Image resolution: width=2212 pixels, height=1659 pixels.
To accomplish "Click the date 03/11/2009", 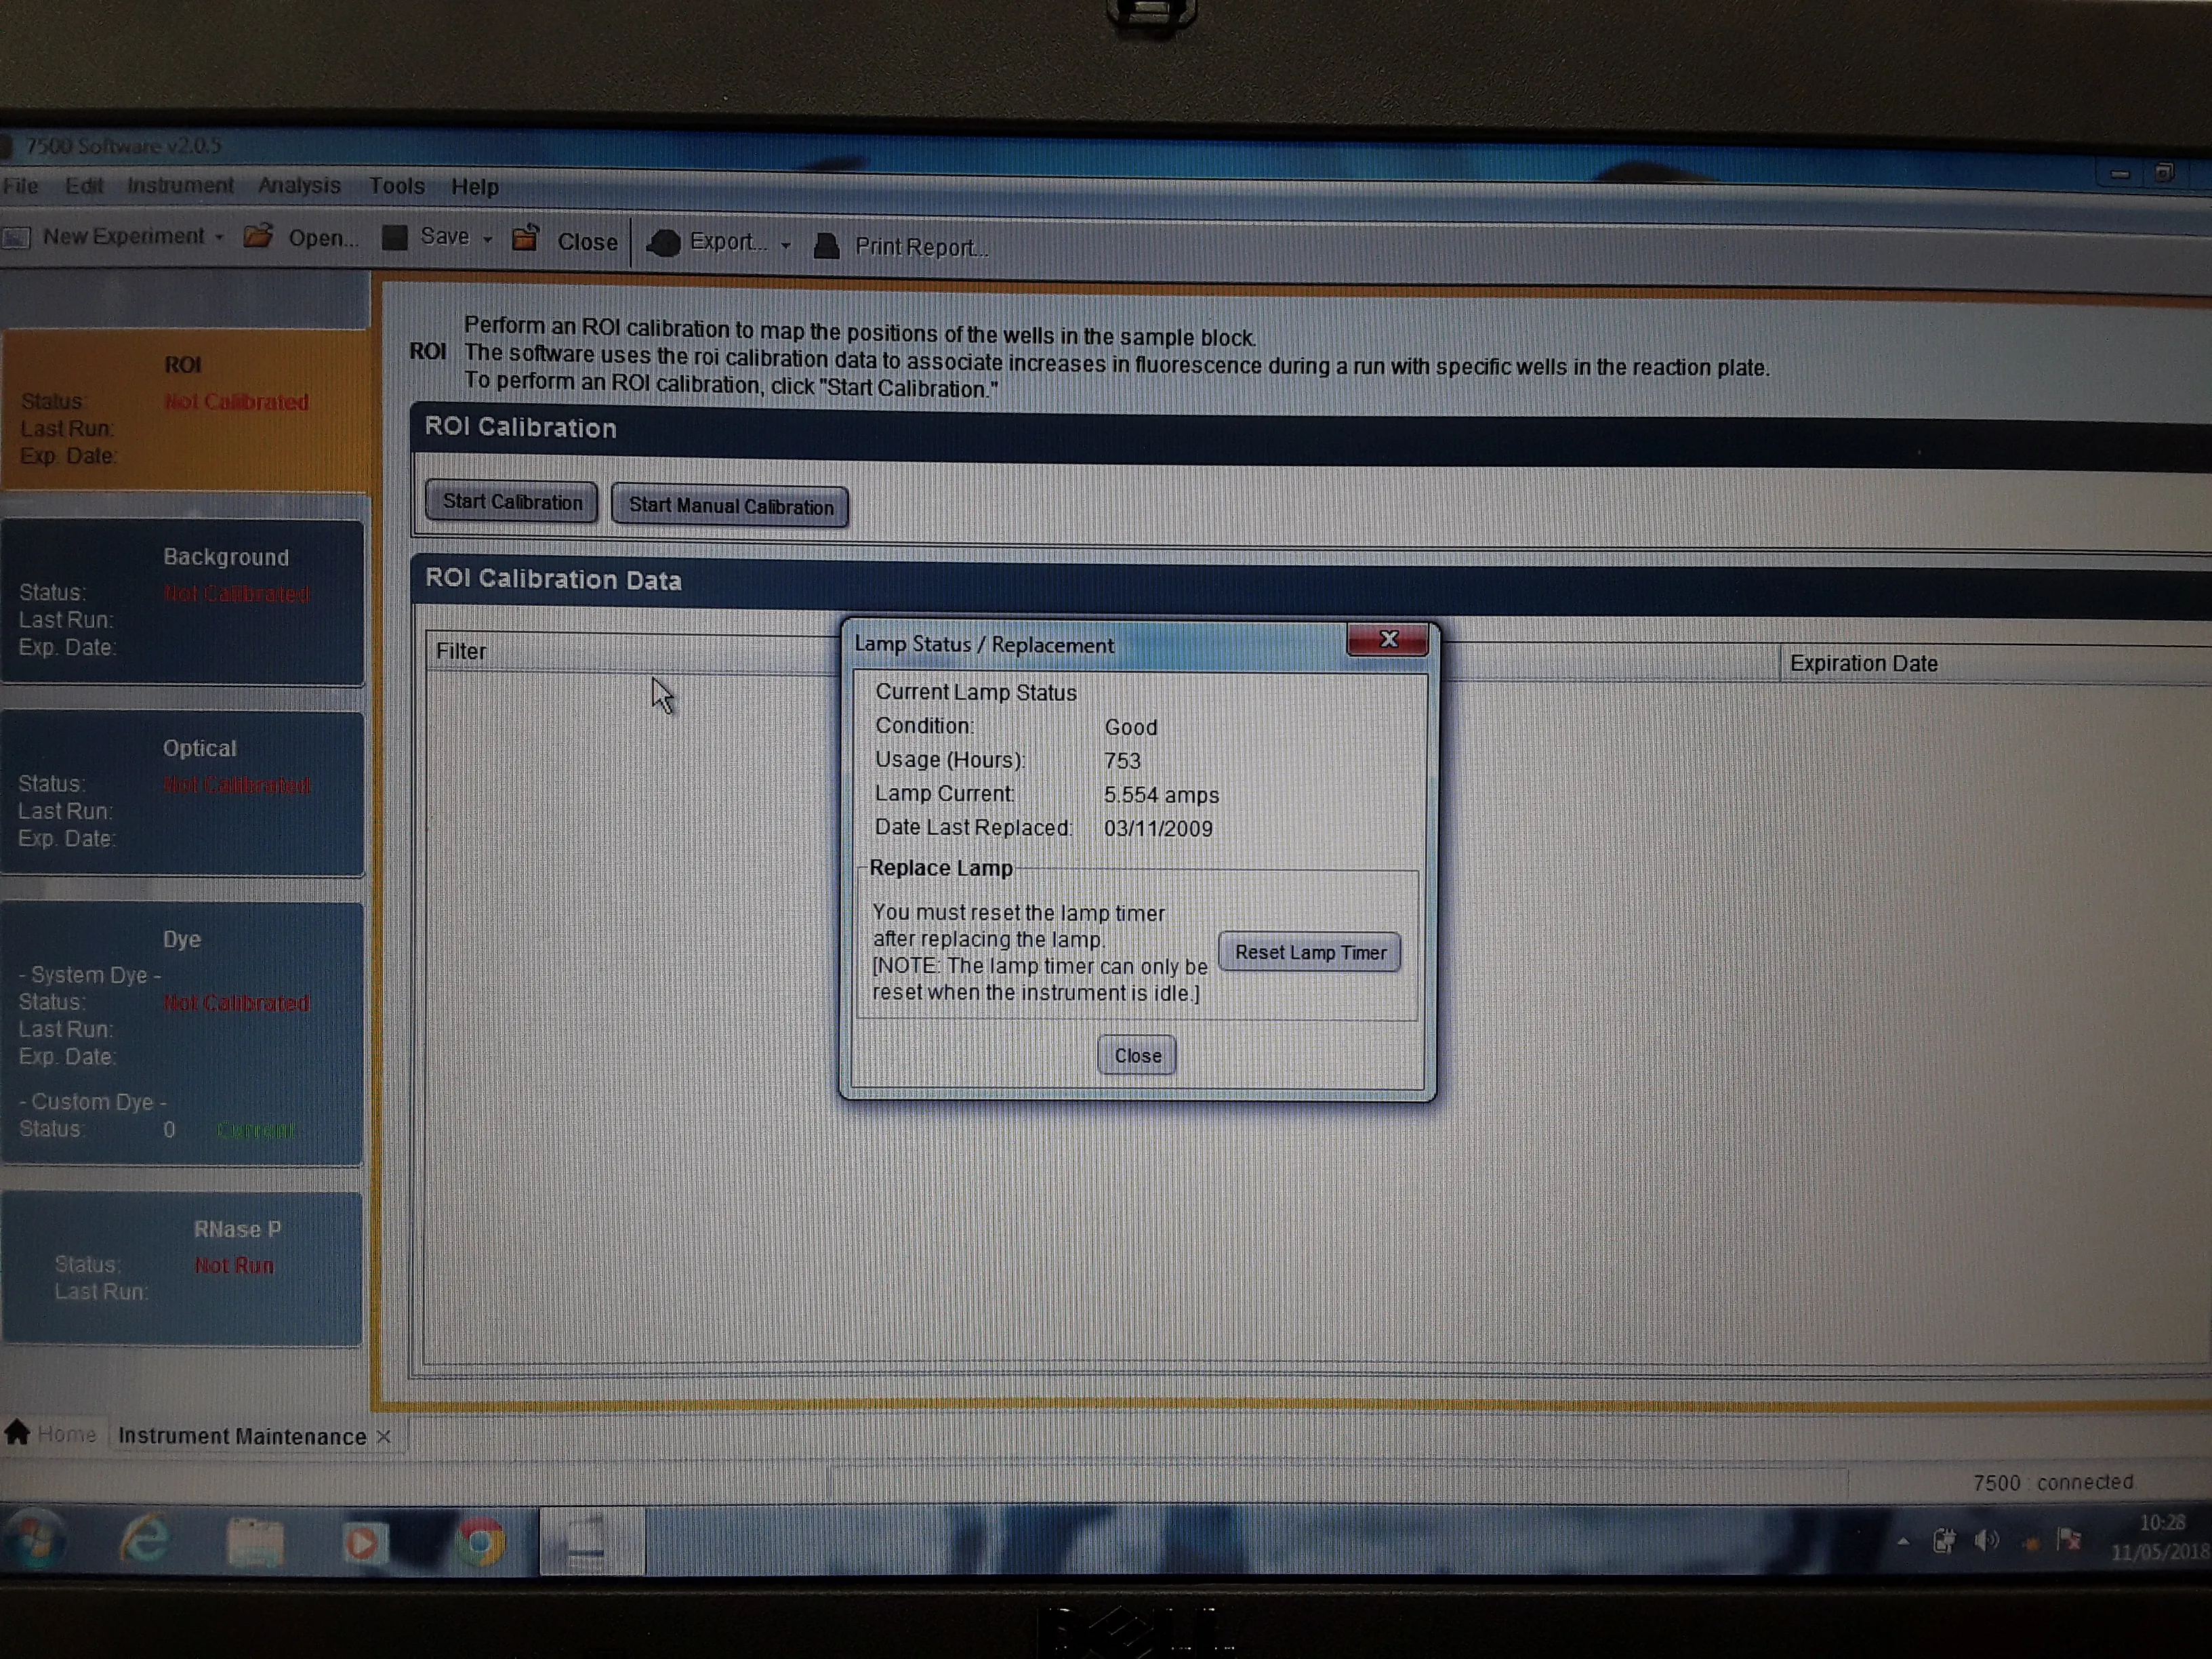I will click(1158, 829).
